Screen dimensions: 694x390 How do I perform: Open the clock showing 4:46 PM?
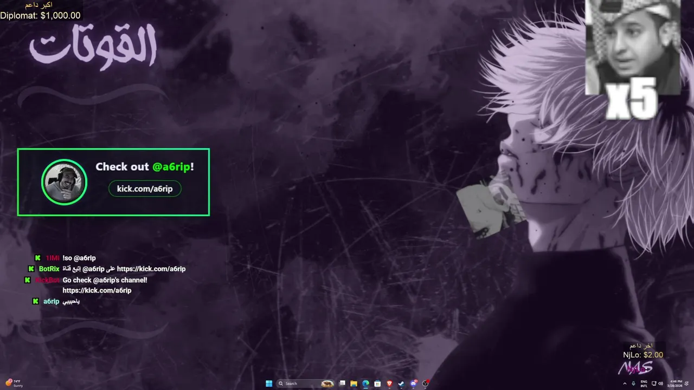675,383
